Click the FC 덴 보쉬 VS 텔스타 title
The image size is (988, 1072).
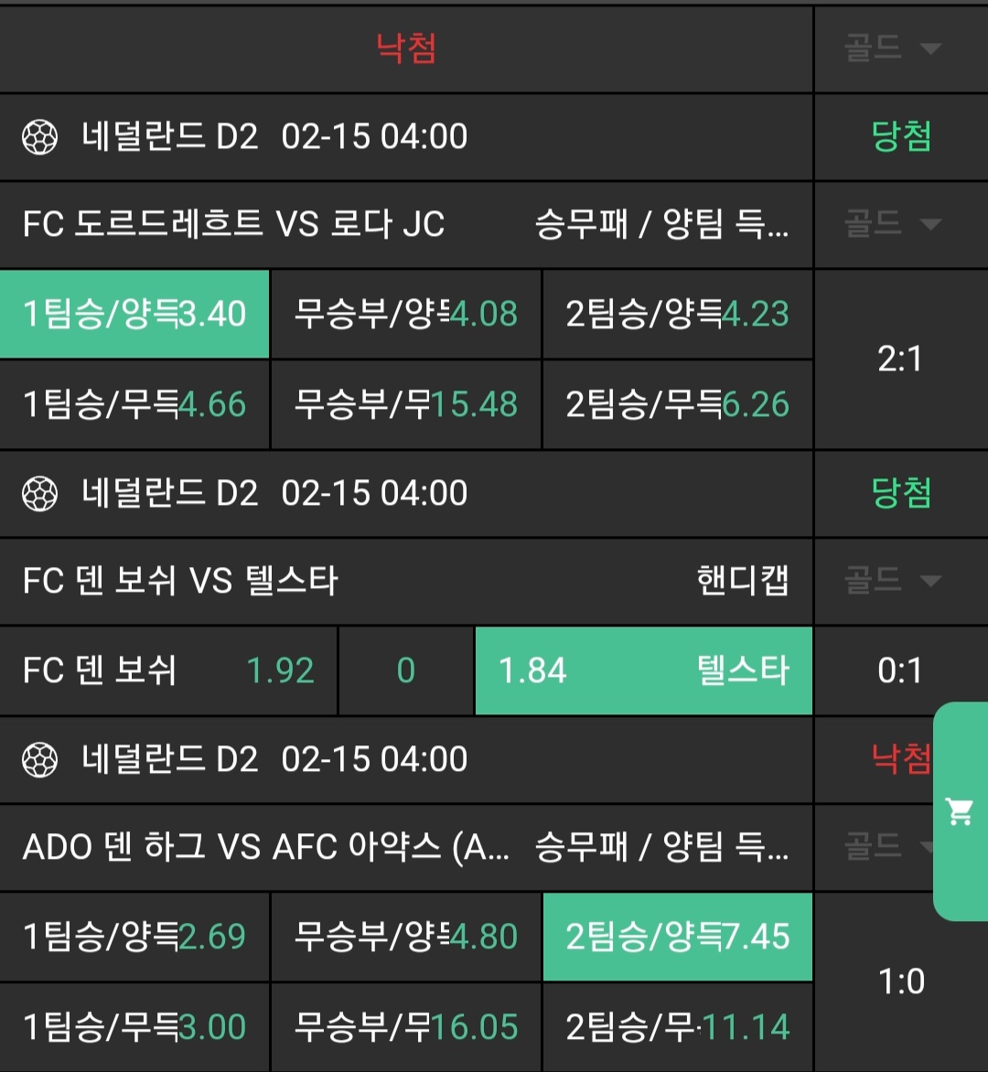pyautogui.click(x=180, y=581)
